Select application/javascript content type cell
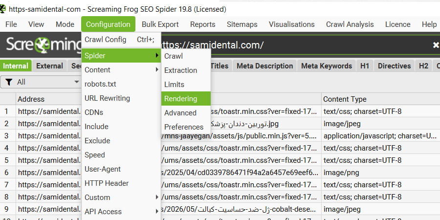Viewport: 440px width, 220px height. [x=380, y=136]
